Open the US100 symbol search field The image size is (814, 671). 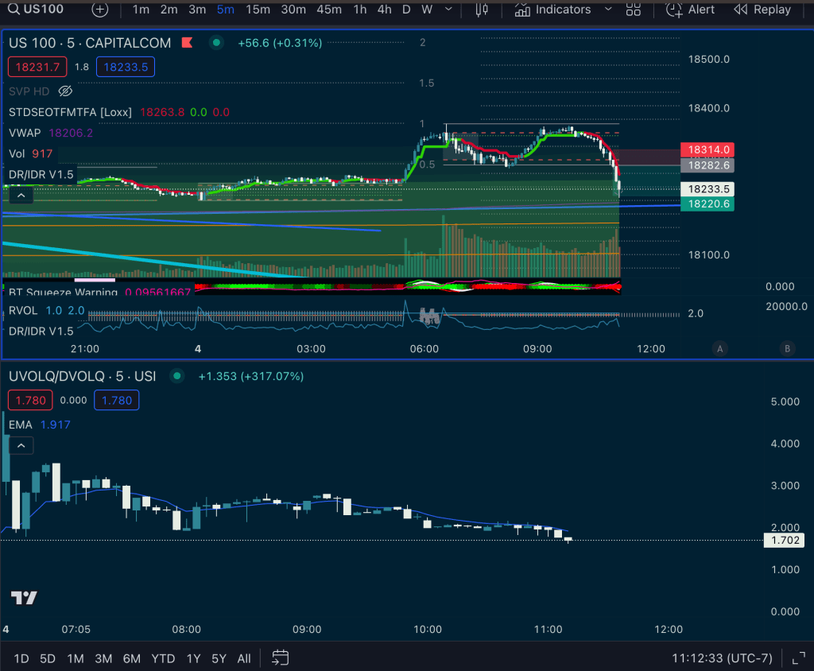click(44, 10)
